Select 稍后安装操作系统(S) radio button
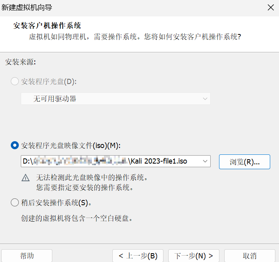This screenshot has height=262, width=279. click(x=15, y=203)
